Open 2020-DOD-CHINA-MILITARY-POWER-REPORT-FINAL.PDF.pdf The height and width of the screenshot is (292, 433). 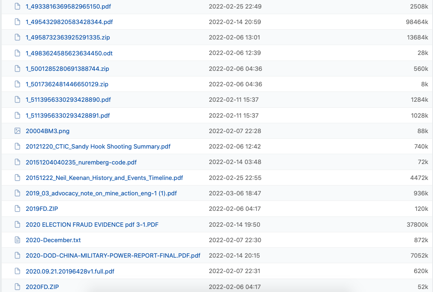tap(113, 255)
